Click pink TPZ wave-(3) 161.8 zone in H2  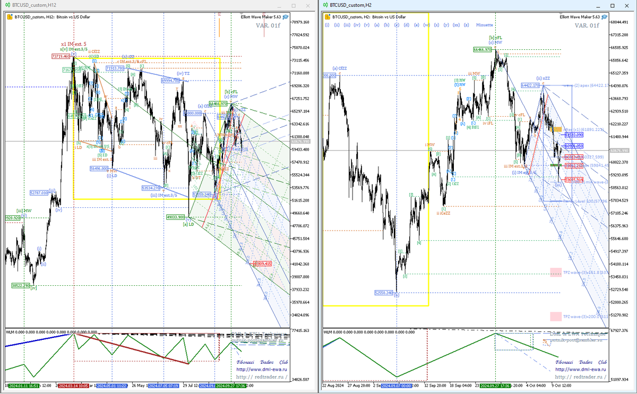pyautogui.click(x=556, y=272)
